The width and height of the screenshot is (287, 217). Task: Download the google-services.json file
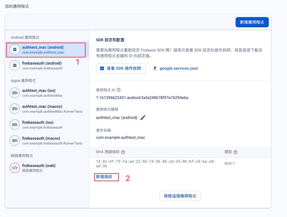click(x=176, y=68)
